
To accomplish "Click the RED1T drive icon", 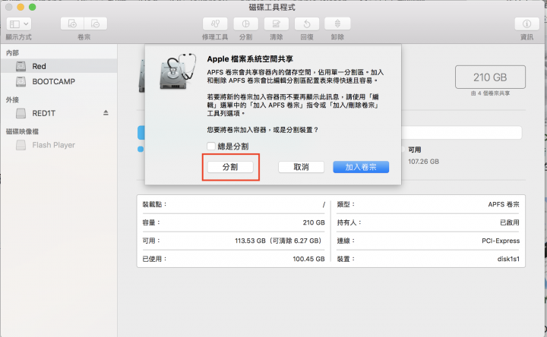I will (21, 113).
